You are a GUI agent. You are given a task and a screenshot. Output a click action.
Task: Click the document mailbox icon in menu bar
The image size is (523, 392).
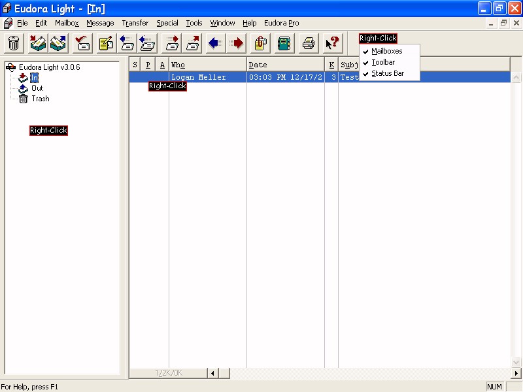click(x=8, y=23)
